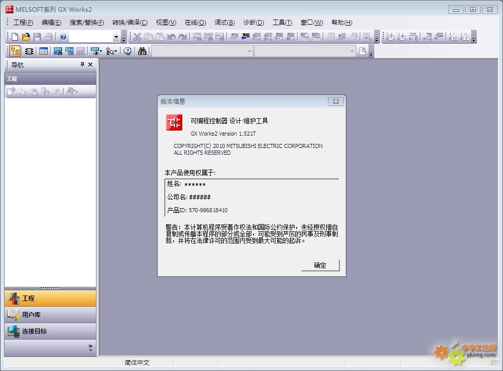Click the 导航 panel title
This screenshot has height=371, width=503.
[x=17, y=65]
